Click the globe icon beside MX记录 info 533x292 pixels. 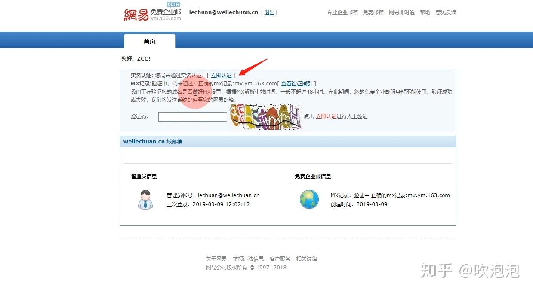(x=309, y=200)
